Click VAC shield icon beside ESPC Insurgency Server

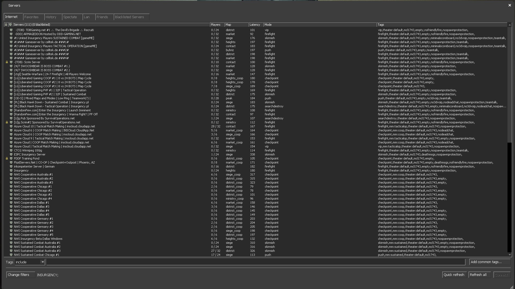coord(11,154)
